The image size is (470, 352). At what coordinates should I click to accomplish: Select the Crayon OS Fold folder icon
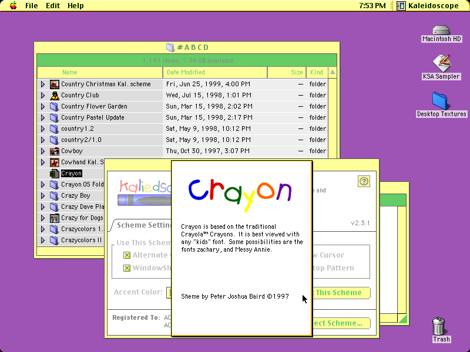(54, 184)
